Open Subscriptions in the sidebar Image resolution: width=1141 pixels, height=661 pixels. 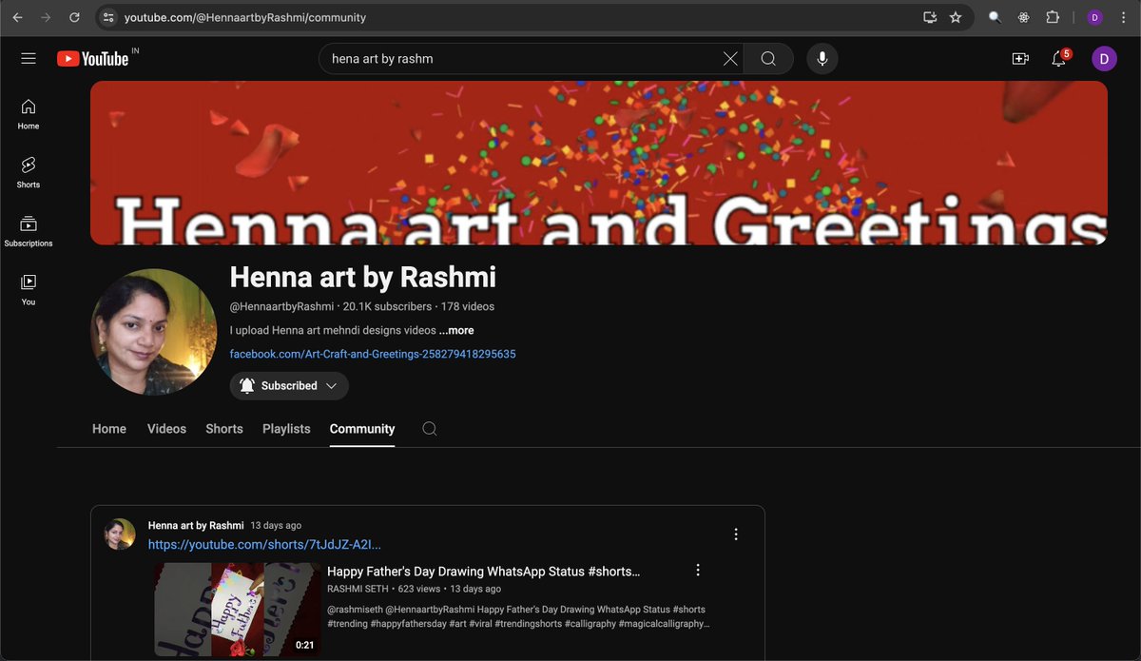[x=29, y=232]
